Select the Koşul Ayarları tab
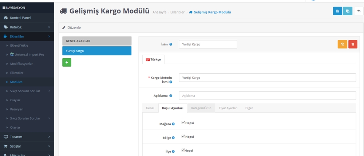 click(173, 108)
